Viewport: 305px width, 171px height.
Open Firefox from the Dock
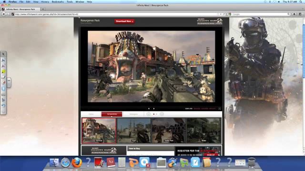click(77, 162)
